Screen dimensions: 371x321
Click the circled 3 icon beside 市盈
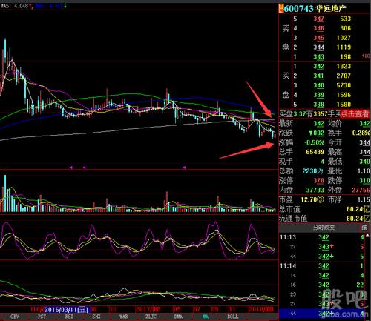(x=321, y=199)
